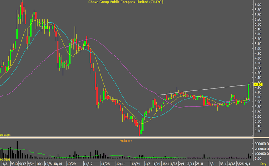The width and height of the screenshot is (269, 166).
Task: Select the 5.20 price axis label
Action: tap(258, 39)
